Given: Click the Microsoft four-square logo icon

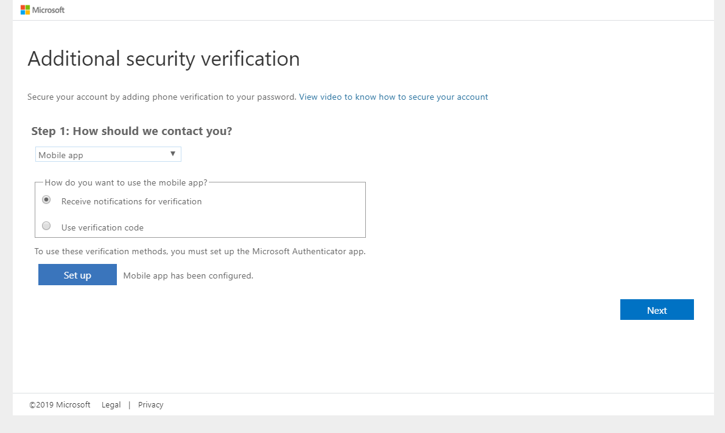Looking at the screenshot, I should pyautogui.click(x=25, y=10).
